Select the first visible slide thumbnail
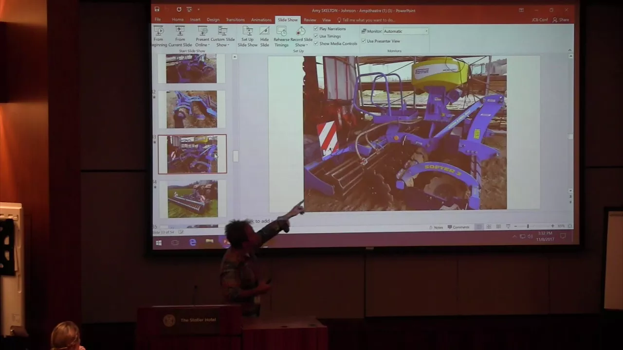 point(191,69)
